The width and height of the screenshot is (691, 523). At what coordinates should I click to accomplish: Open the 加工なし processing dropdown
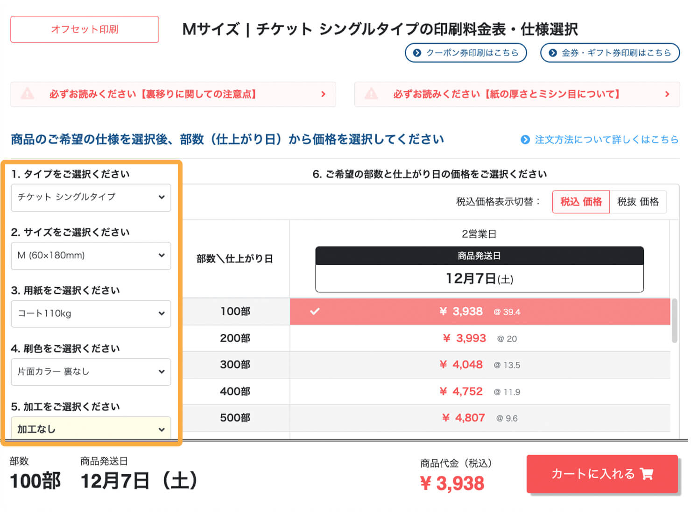click(91, 429)
